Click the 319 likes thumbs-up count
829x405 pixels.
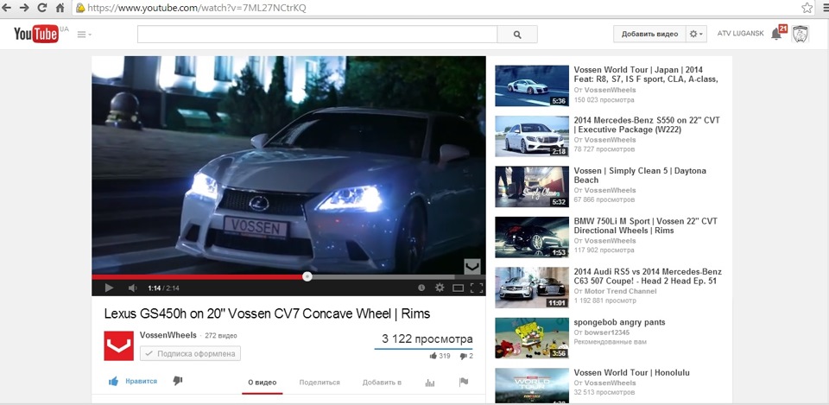pos(440,356)
